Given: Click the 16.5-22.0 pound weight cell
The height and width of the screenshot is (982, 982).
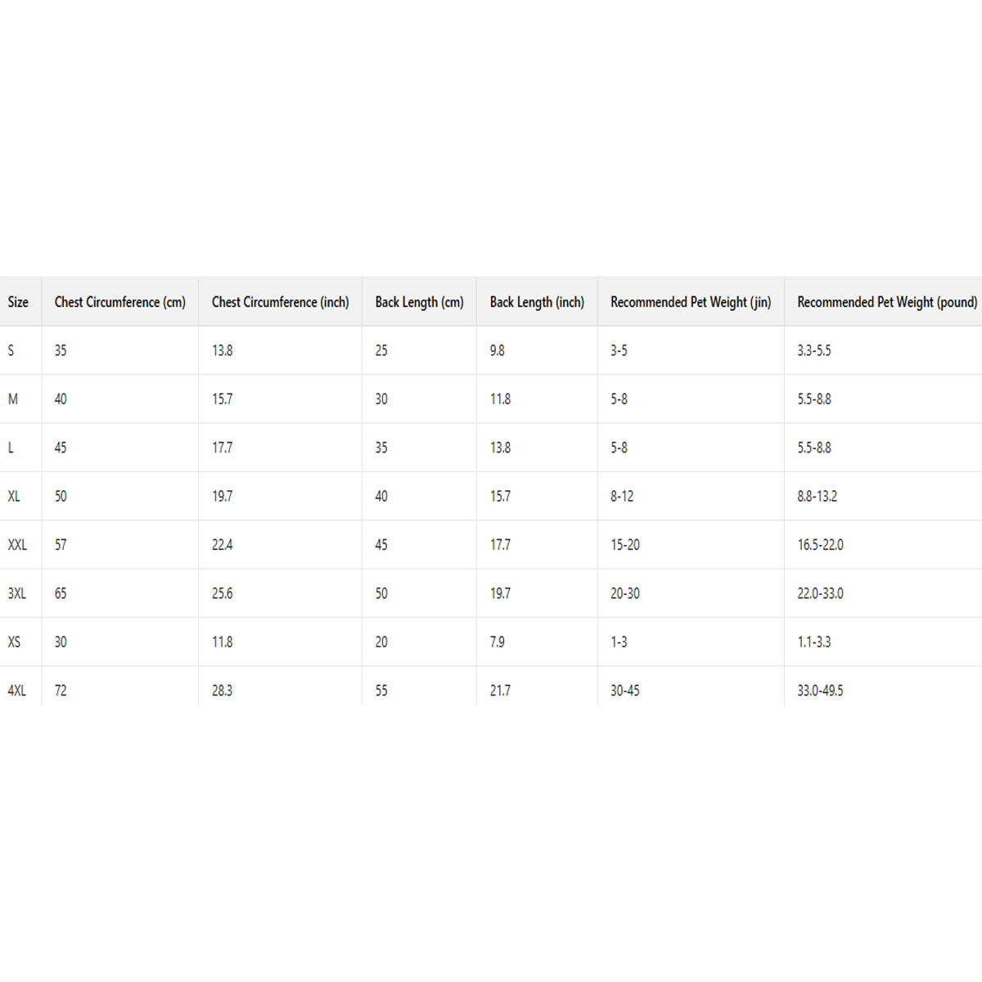Looking at the screenshot, I should (820, 545).
